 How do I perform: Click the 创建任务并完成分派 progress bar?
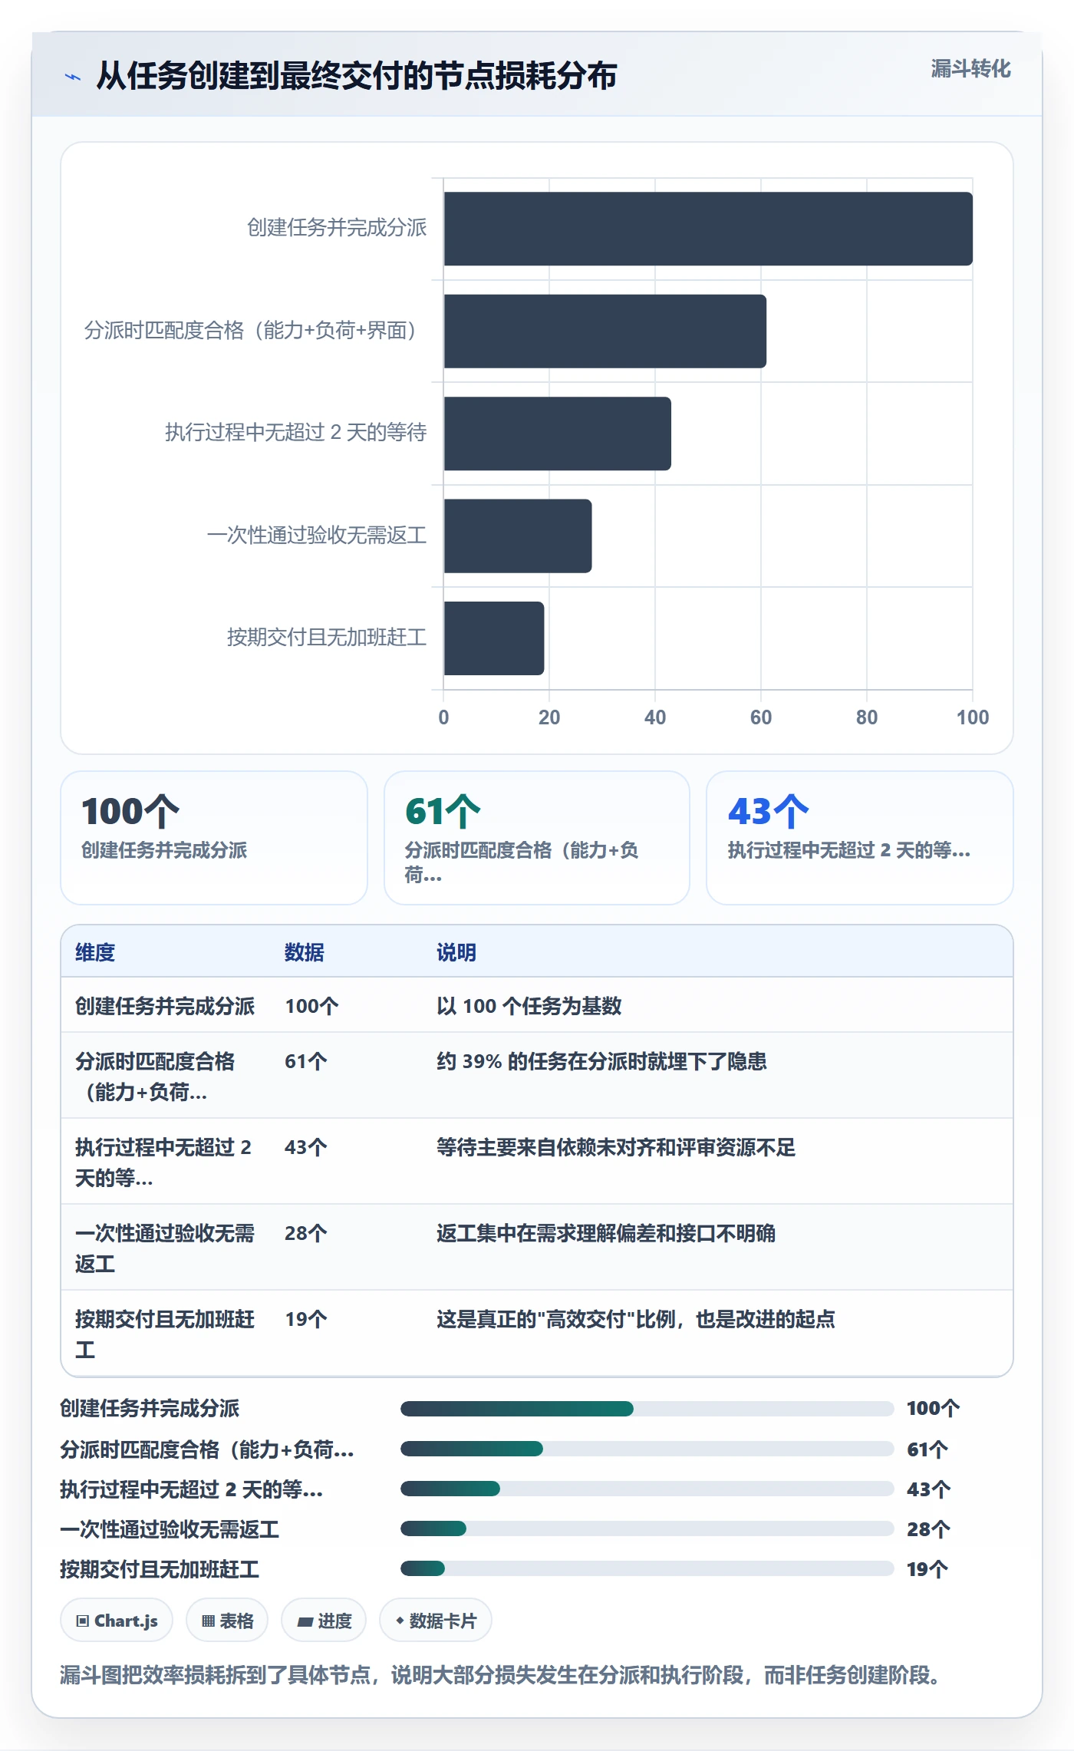pyautogui.click(x=647, y=1408)
